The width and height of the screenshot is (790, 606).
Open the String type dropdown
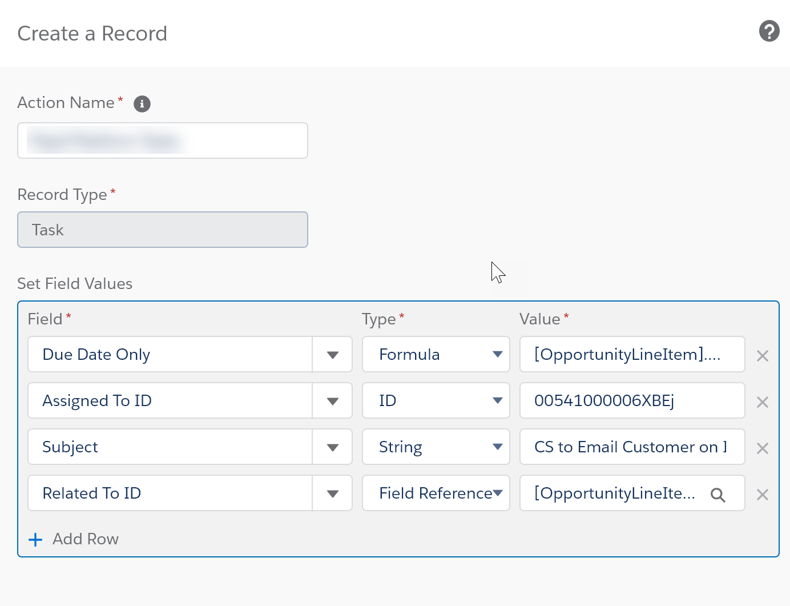coord(436,447)
